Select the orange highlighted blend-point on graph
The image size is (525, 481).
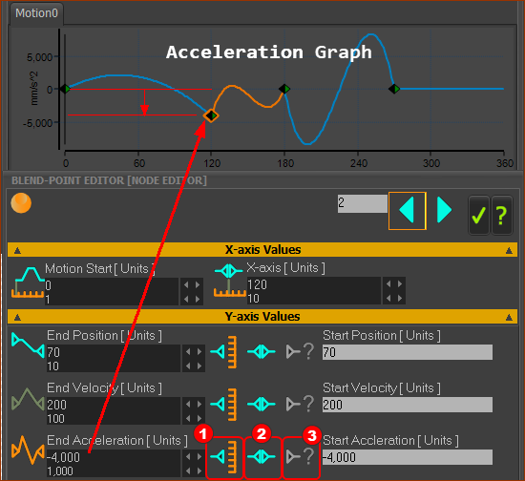point(211,115)
